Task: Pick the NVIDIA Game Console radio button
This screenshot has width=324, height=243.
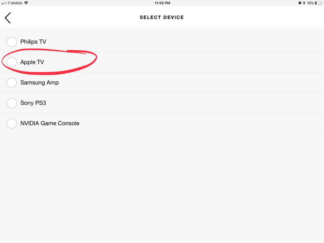Action: [12, 123]
